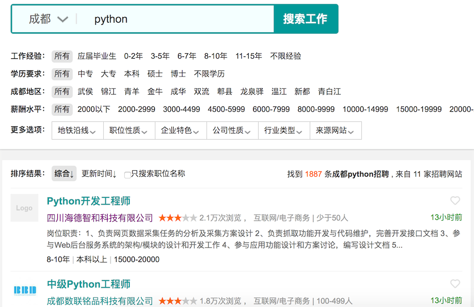Viewport: 474px width, 307px height.
Task: Filter experience by 3-5年
Action: [160, 56]
